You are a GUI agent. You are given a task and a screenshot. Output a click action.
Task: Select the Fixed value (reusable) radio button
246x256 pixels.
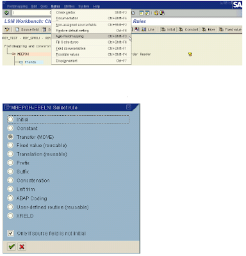(10, 145)
